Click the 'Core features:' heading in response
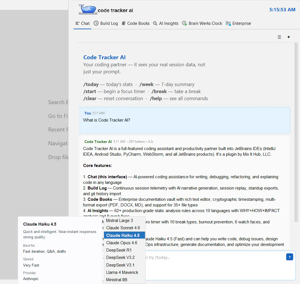 click(97, 166)
